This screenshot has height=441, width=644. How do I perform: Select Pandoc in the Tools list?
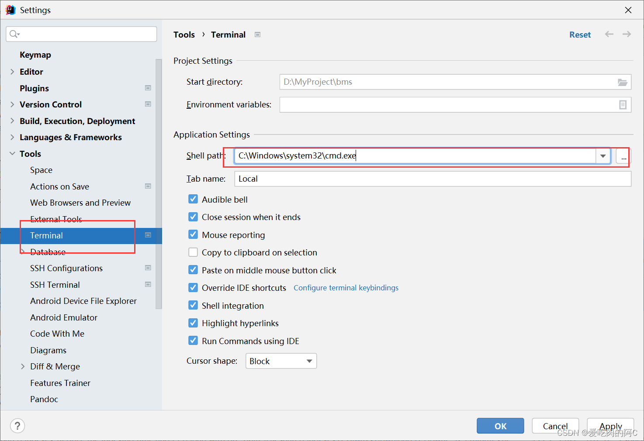click(44, 399)
